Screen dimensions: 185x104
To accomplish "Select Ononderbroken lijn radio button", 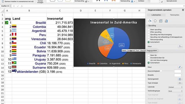I will (x=149, y=58).
